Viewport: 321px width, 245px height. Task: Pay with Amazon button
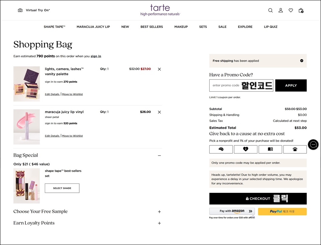coord(232,211)
